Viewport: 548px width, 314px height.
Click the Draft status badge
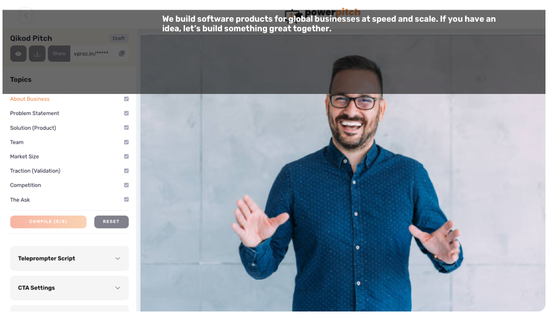pos(118,38)
